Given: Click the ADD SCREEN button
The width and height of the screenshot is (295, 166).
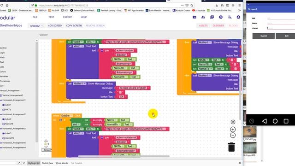Looking at the screenshot, I should pos(55,26).
